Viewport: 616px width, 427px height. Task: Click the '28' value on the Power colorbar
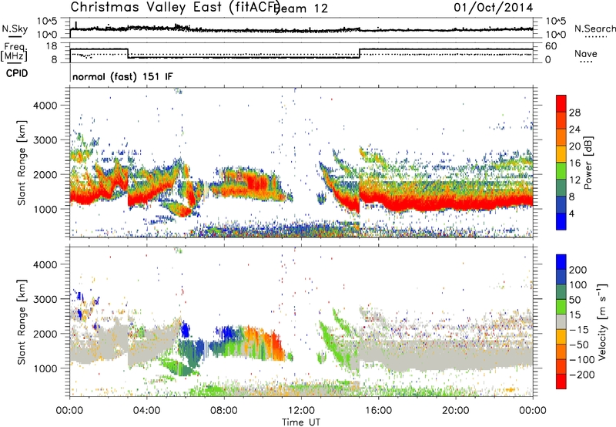(574, 113)
